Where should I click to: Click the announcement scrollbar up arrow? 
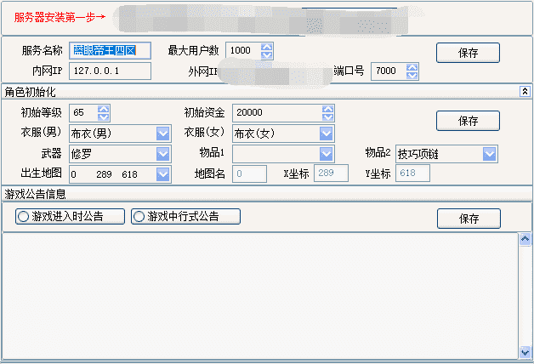click(525, 239)
